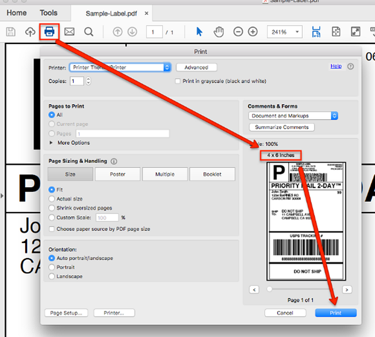
Task: Click the Custom Scale percent field
Action: pos(107,218)
